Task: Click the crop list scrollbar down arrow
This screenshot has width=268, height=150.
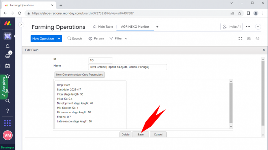Action: [x=231, y=127]
